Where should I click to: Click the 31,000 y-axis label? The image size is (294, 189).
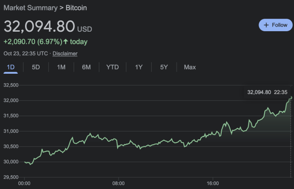[11, 131]
